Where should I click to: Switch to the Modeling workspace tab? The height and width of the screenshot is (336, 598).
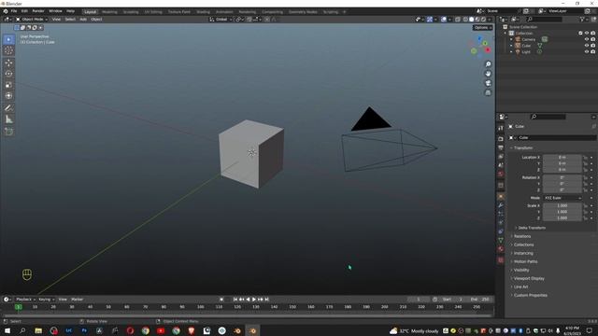[109, 12]
